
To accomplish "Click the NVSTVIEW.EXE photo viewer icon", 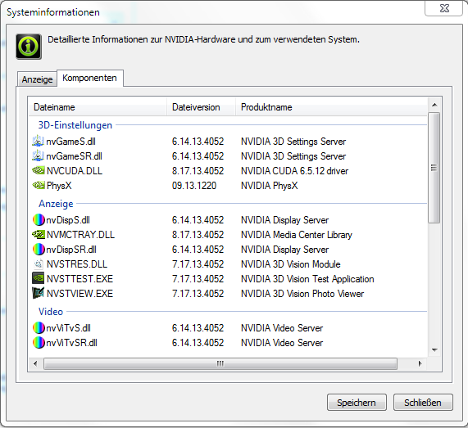I will click(x=39, y=293).
